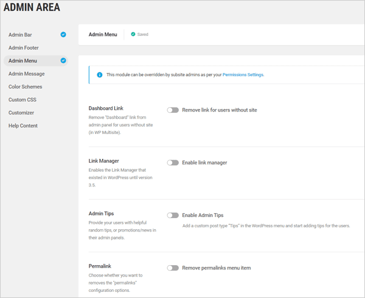Select Custom CSS in sidebar
The width and height of the screenshot is (365, 298).
click(x=23, y=99)
